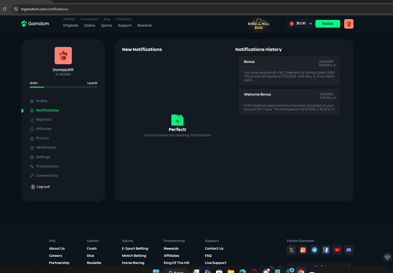Open Settings via the gear icon
The height and width of the screenshot is (273, 393).
tap(32, 157)
